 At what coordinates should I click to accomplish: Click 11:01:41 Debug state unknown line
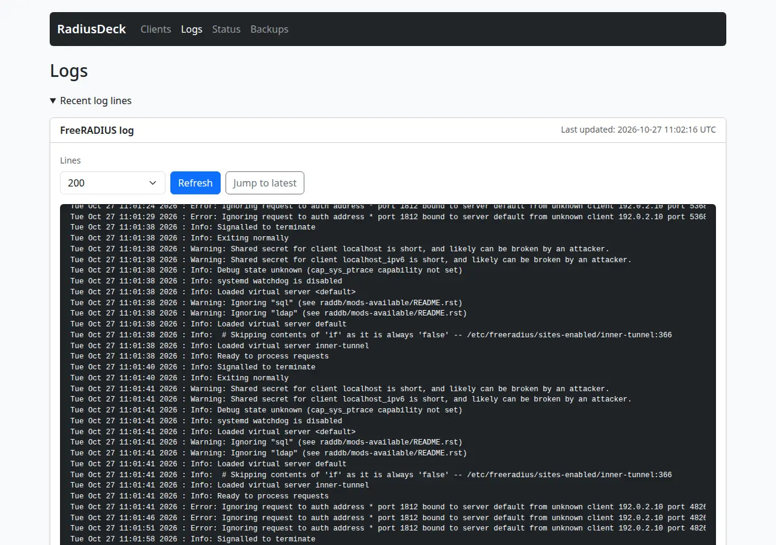pyautogui.click(x=266, y=410)
